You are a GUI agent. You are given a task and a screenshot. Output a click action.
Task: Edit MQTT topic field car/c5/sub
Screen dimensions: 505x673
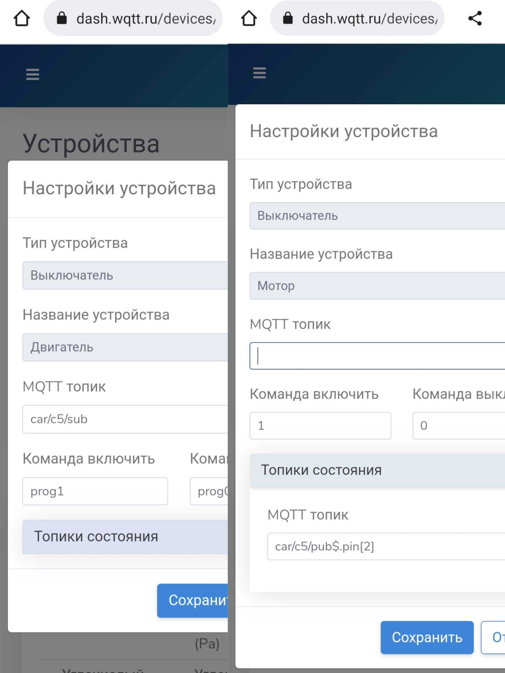coord(125,419)
